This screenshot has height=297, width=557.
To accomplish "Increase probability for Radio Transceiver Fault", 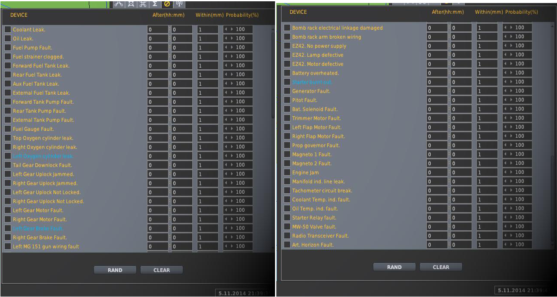I will [x=511, y=235].
